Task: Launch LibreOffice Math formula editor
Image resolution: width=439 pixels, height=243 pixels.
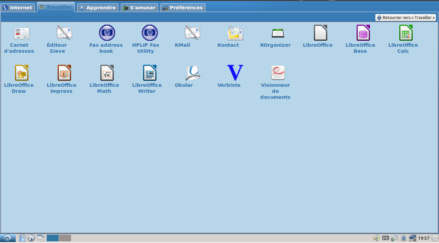Action: tap(107, 73)
